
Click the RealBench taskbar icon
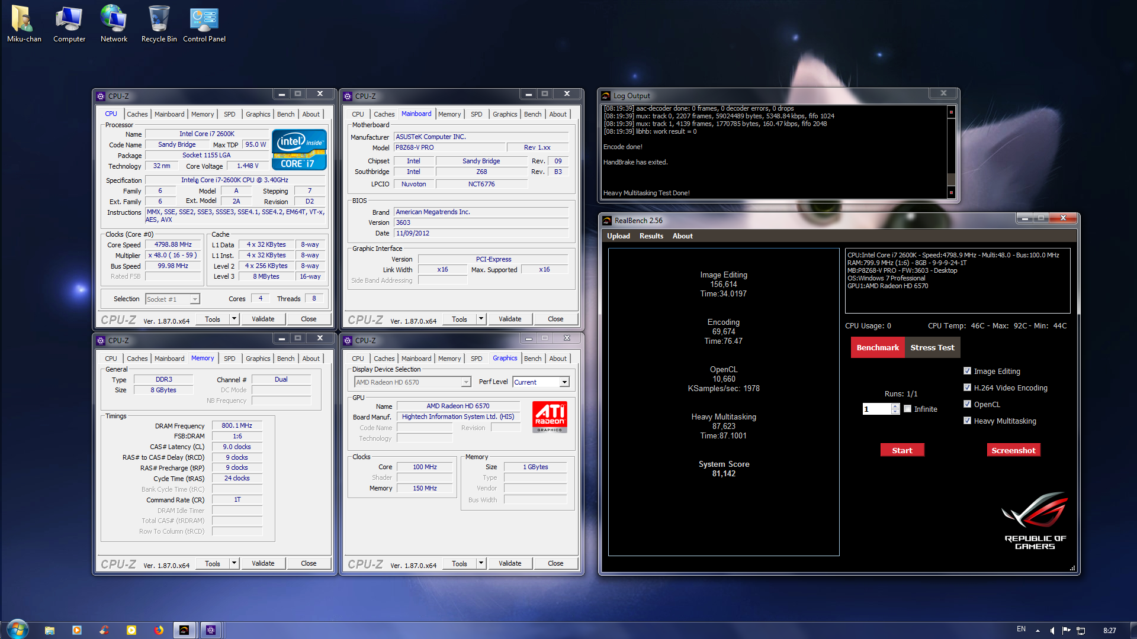(x=184, y=630)
